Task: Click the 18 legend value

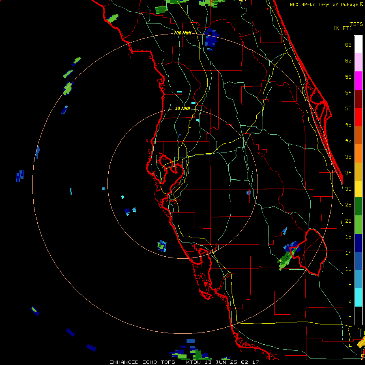Action: click(x=348, y=237)
